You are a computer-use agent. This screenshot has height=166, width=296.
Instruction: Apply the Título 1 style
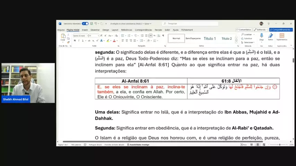pyautogui.click(x=210, y=38)
